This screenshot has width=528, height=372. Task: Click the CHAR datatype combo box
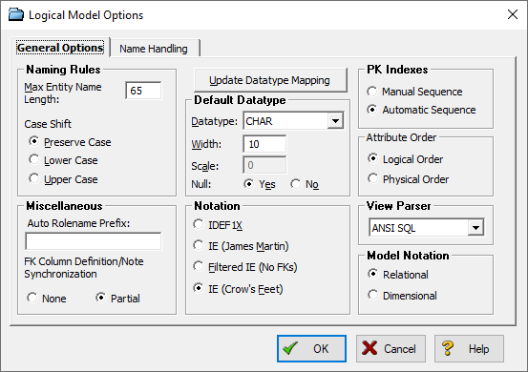(x=293, y=121)
